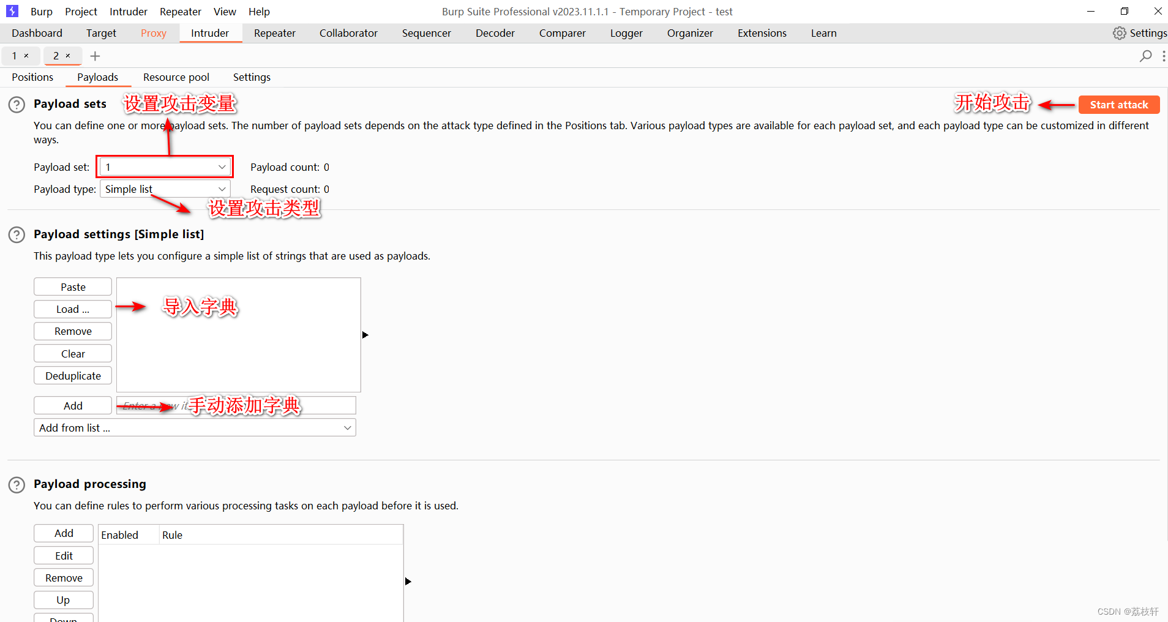Expand arrow beside payload list box
The height and width of the screenshot is (622, 1168).
pos(365,335)
